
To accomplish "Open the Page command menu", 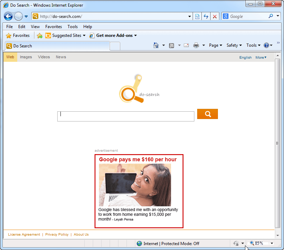I will 215,45.
